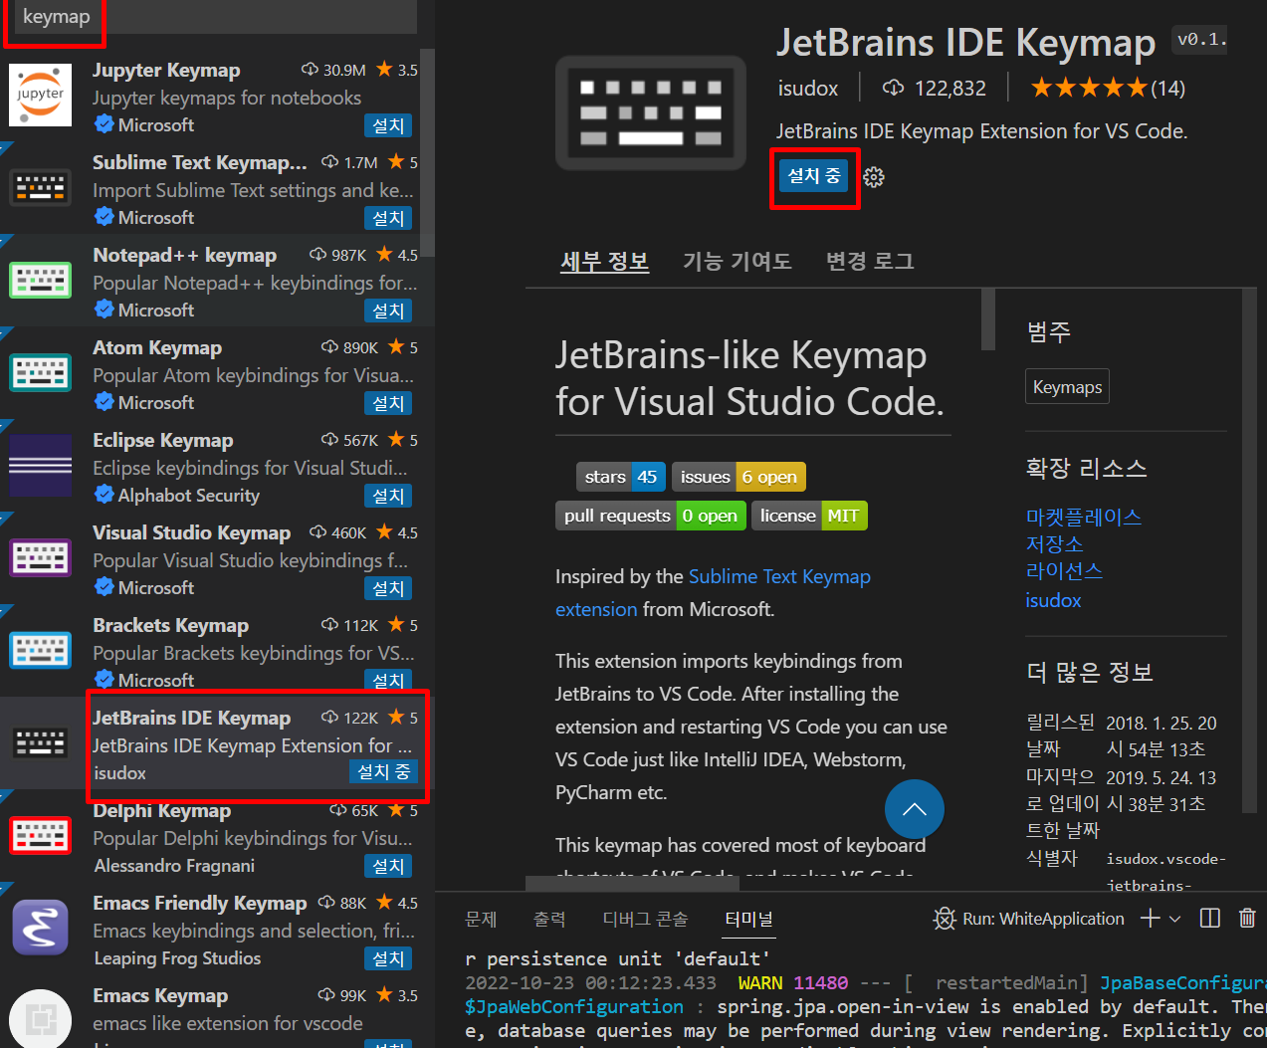The image size is (1267, 1048).
Task: Open the 디버그 콘솔 panel tab
Action: (x=645, y=919)
